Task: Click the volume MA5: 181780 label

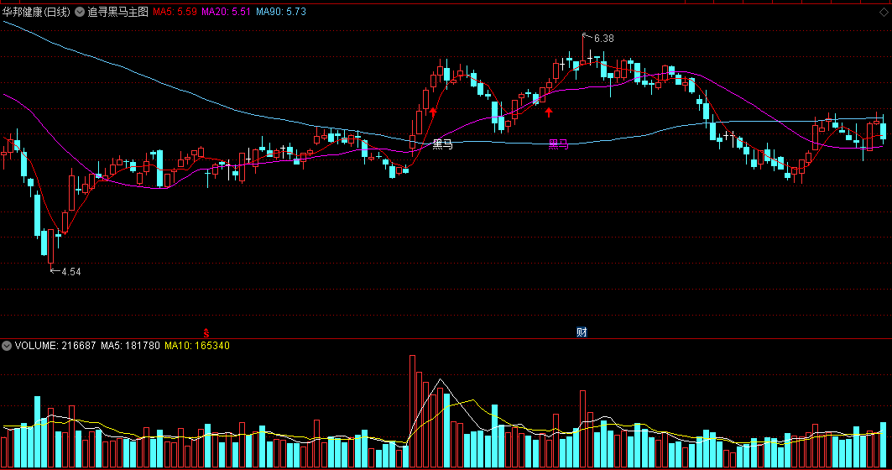Action: (130, 346)
